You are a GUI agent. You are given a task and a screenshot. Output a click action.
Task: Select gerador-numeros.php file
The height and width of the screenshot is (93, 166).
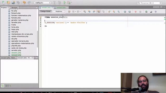pyautogui.click(x=20, y=20)
